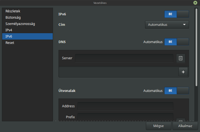The width and height of the screenshot is (200, 132).
Task: Click the vertical scrollbar handle
Action: 196,47
